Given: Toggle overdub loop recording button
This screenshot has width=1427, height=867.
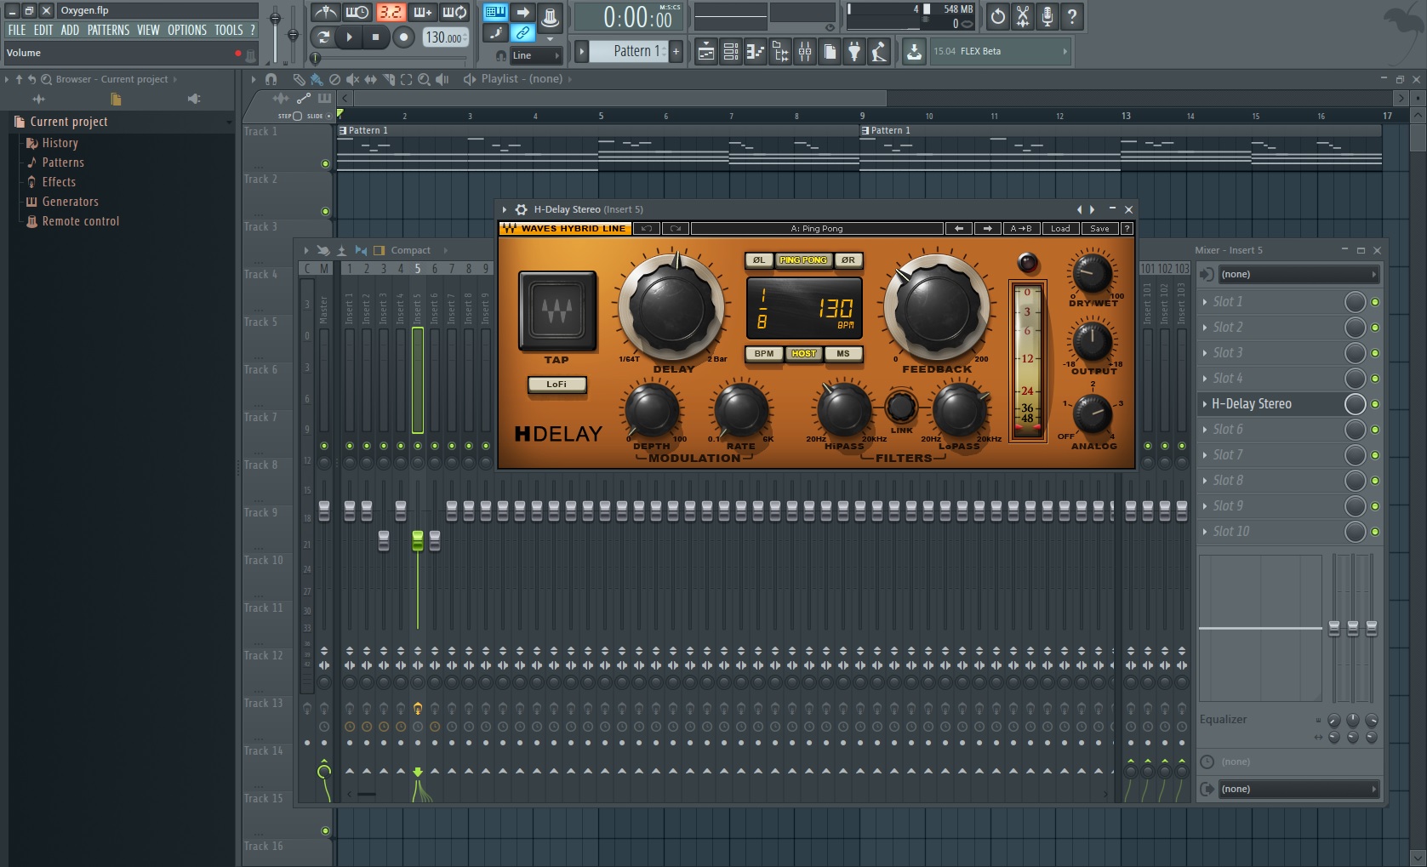Looking at the screenshot, I should click(423, 13).
